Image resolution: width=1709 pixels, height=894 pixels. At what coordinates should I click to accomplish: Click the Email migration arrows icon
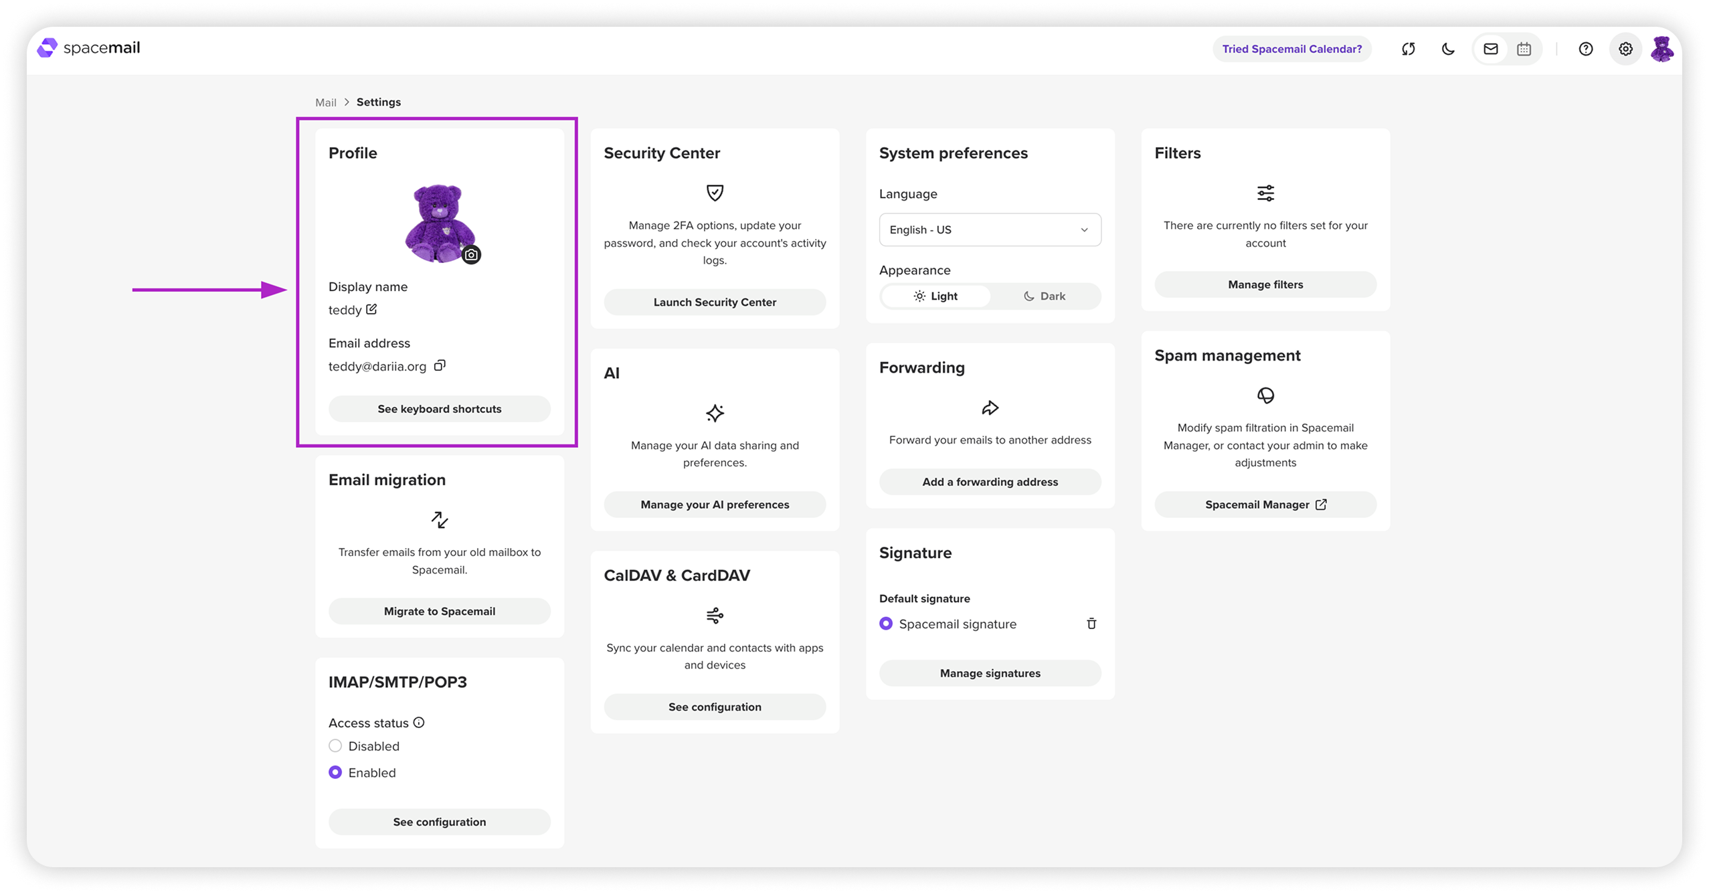(440, 520)
